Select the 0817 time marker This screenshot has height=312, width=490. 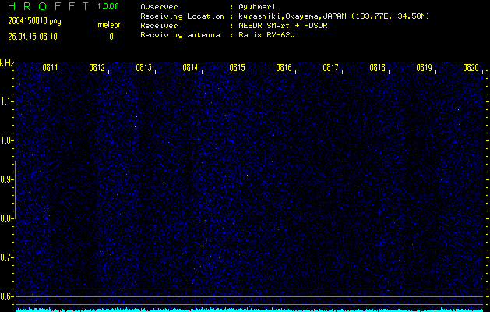click(x=330, y=68)
